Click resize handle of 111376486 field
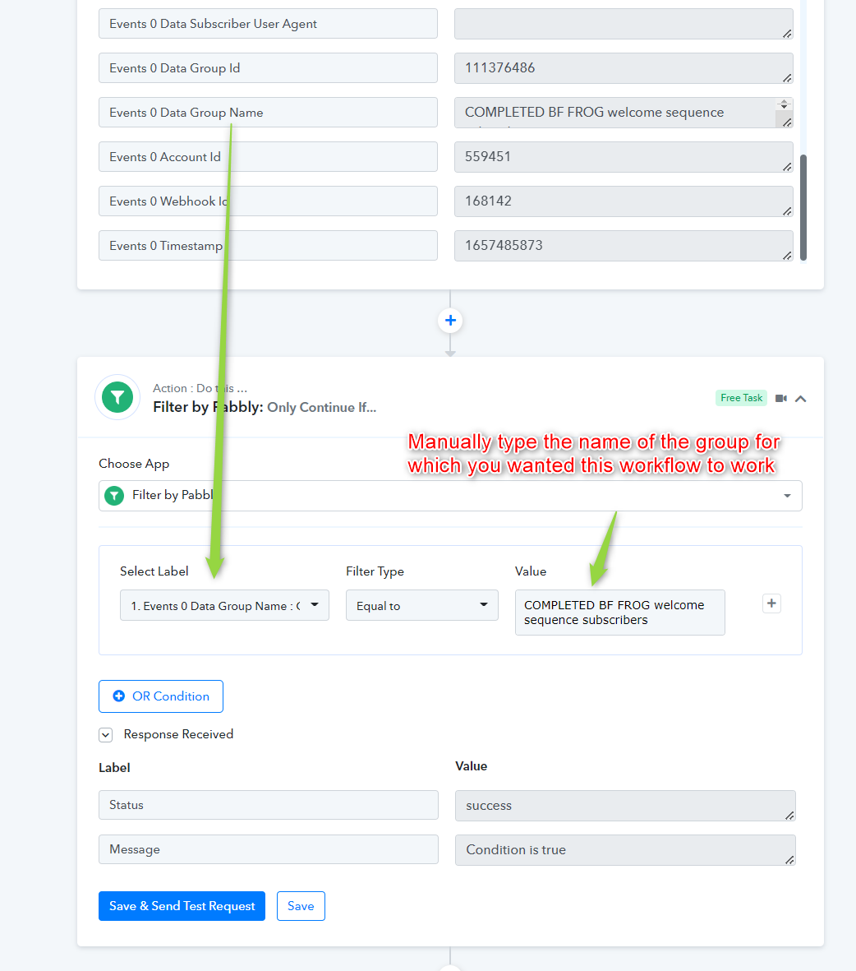 point(787,78)
